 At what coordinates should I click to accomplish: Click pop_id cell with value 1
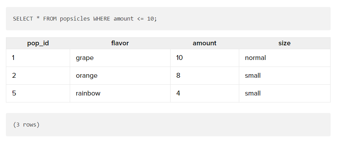point(38,58)
